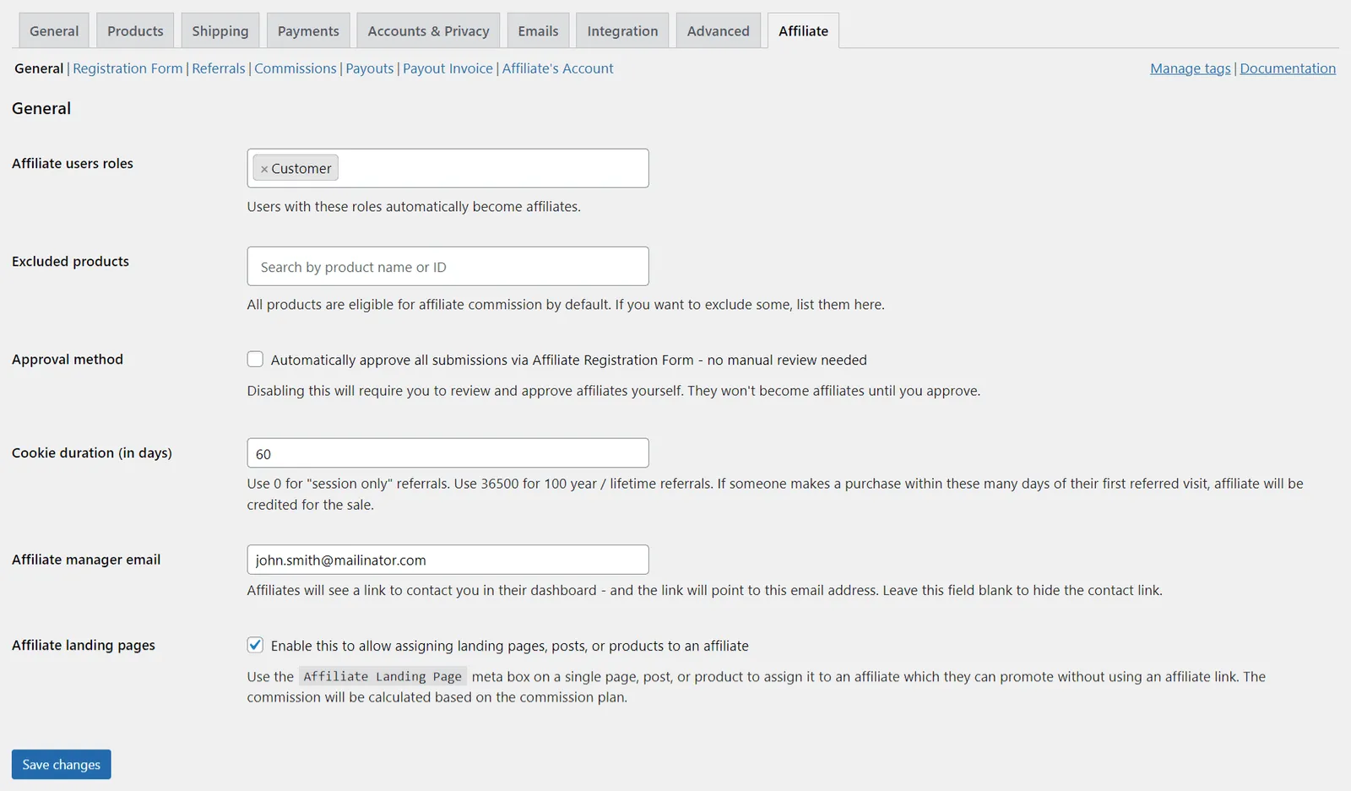Viewport: 1351px width, 791px height.
Task: Go to Affiliate's Account subsection
Action: click(x=557, y=68)
